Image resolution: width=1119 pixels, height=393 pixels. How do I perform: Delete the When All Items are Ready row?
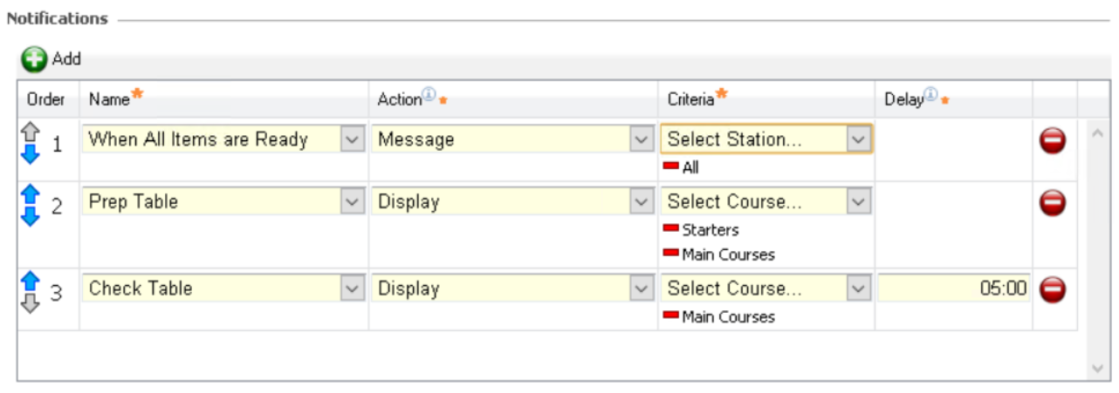pyautogui.click(x=1053, y=140)
